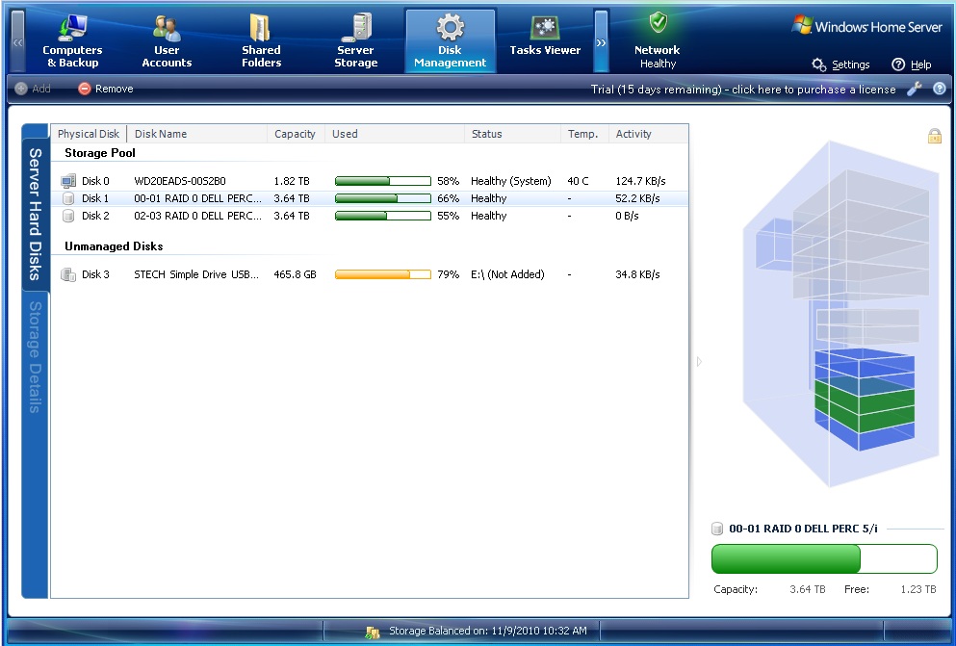Sort by Physical Disk column header
The image size is (956, 646).
point(89,134)
